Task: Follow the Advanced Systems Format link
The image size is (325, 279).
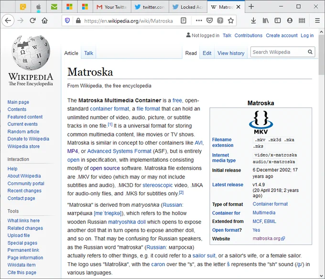Action: (119, 151)
